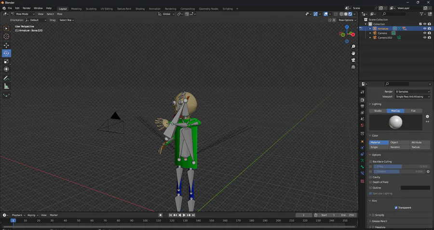Open Render 8 Samples dropdown

click(413, 92)
